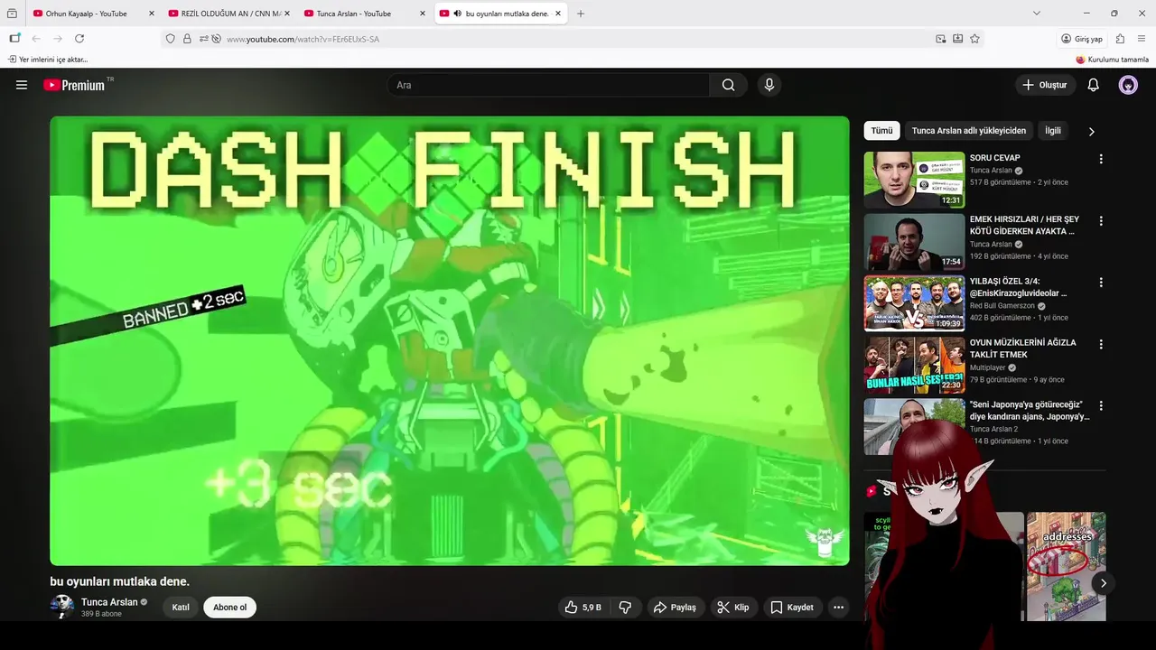Click the Tunca Arslan channel avatar
Viewport: 1156px width, 650px height.
click(62, 607)
